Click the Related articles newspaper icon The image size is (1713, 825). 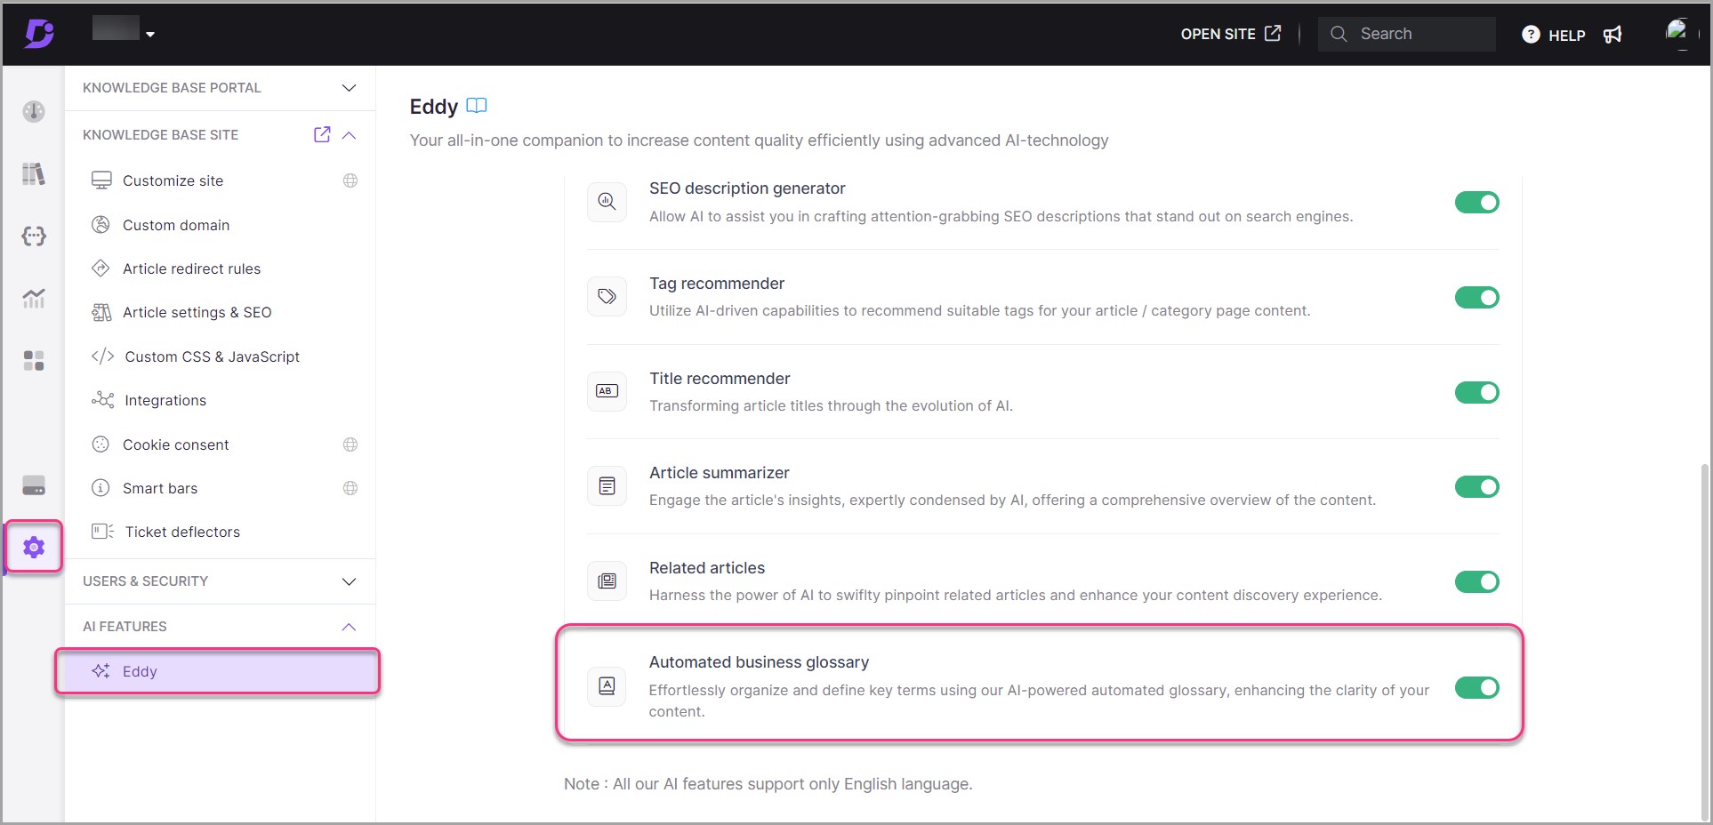[607, 581]
